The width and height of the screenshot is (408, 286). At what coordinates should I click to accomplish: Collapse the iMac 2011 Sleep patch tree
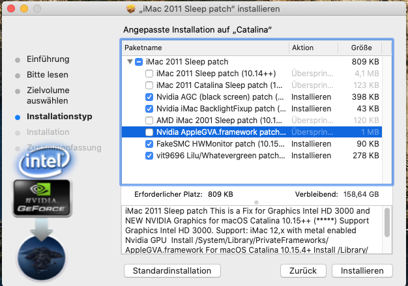tap(130, 62)
